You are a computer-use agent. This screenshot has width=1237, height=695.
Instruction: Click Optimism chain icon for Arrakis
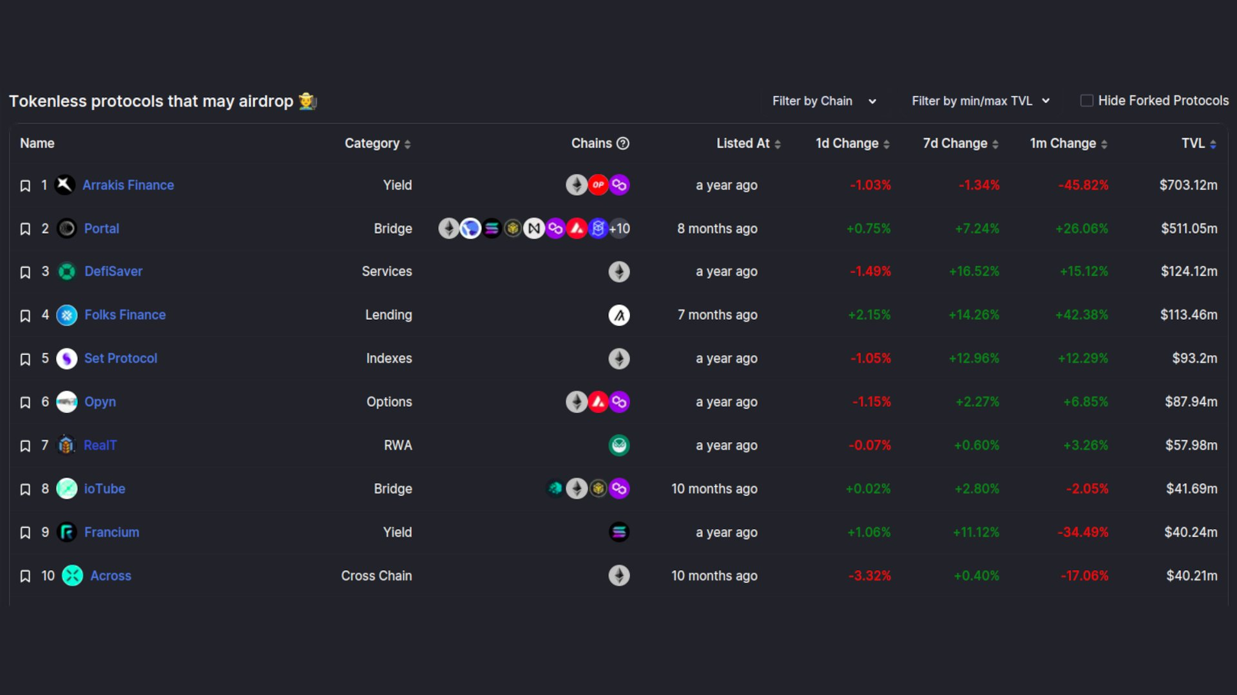tap(599, 185)
